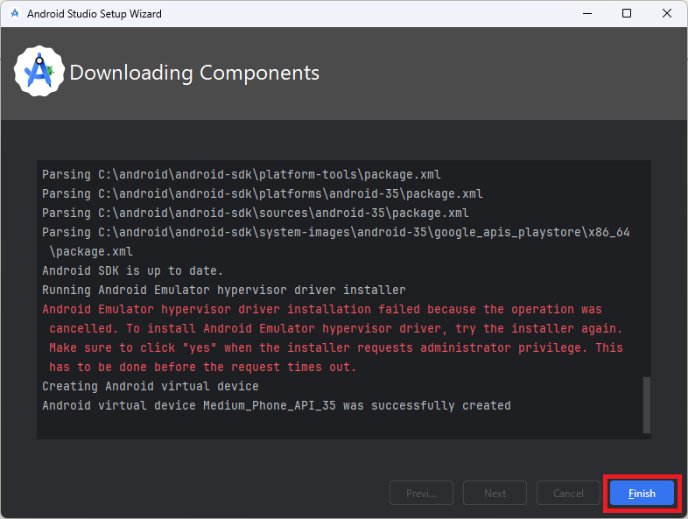Close the Setup Wizard window
The height and width of the screenshot is (519, 688).
pos(667,14)
